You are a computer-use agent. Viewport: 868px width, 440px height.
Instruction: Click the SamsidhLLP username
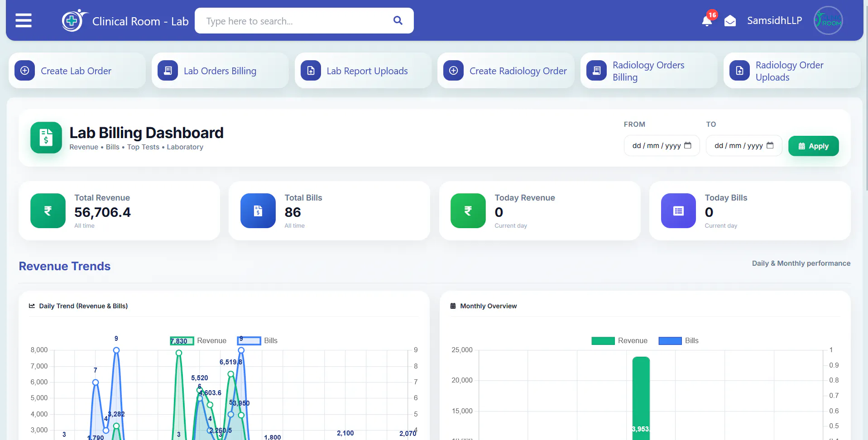coord(774,20)
